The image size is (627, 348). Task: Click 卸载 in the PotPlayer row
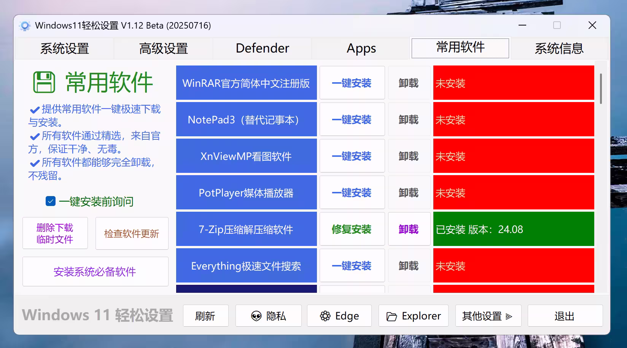pos(409,193)
